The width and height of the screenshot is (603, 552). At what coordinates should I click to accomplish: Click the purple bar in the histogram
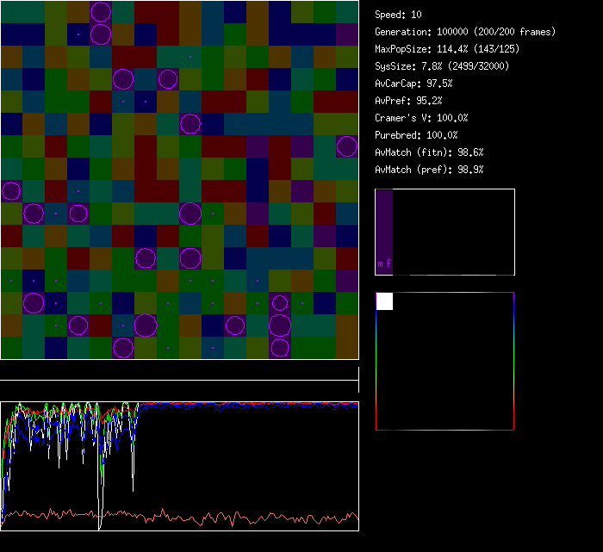click(x=384, y=231)
